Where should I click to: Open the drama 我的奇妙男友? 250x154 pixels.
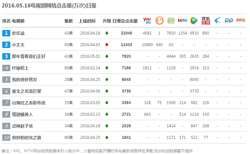click(x=24, y=80)
